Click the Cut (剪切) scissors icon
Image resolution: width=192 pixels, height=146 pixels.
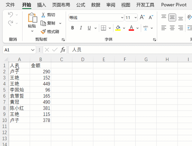pos(43,15)
